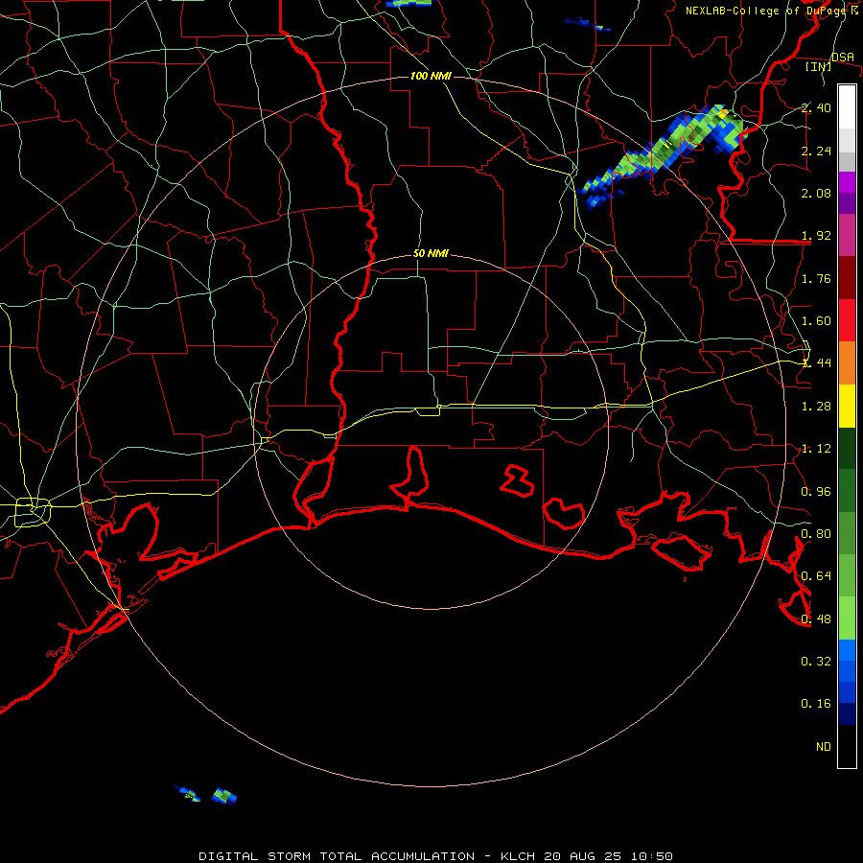Click the 0.16 legend value
Viewport: 863px width, 863px height.
pyautogui.click(x=816, y=704)
